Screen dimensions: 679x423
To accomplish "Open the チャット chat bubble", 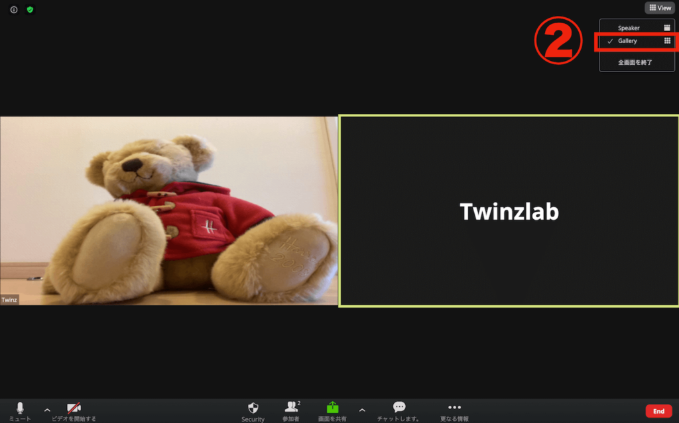I will pyautogui.click(x=399, y=408).
